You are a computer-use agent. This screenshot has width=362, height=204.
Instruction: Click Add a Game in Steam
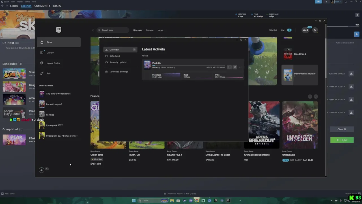8,194
